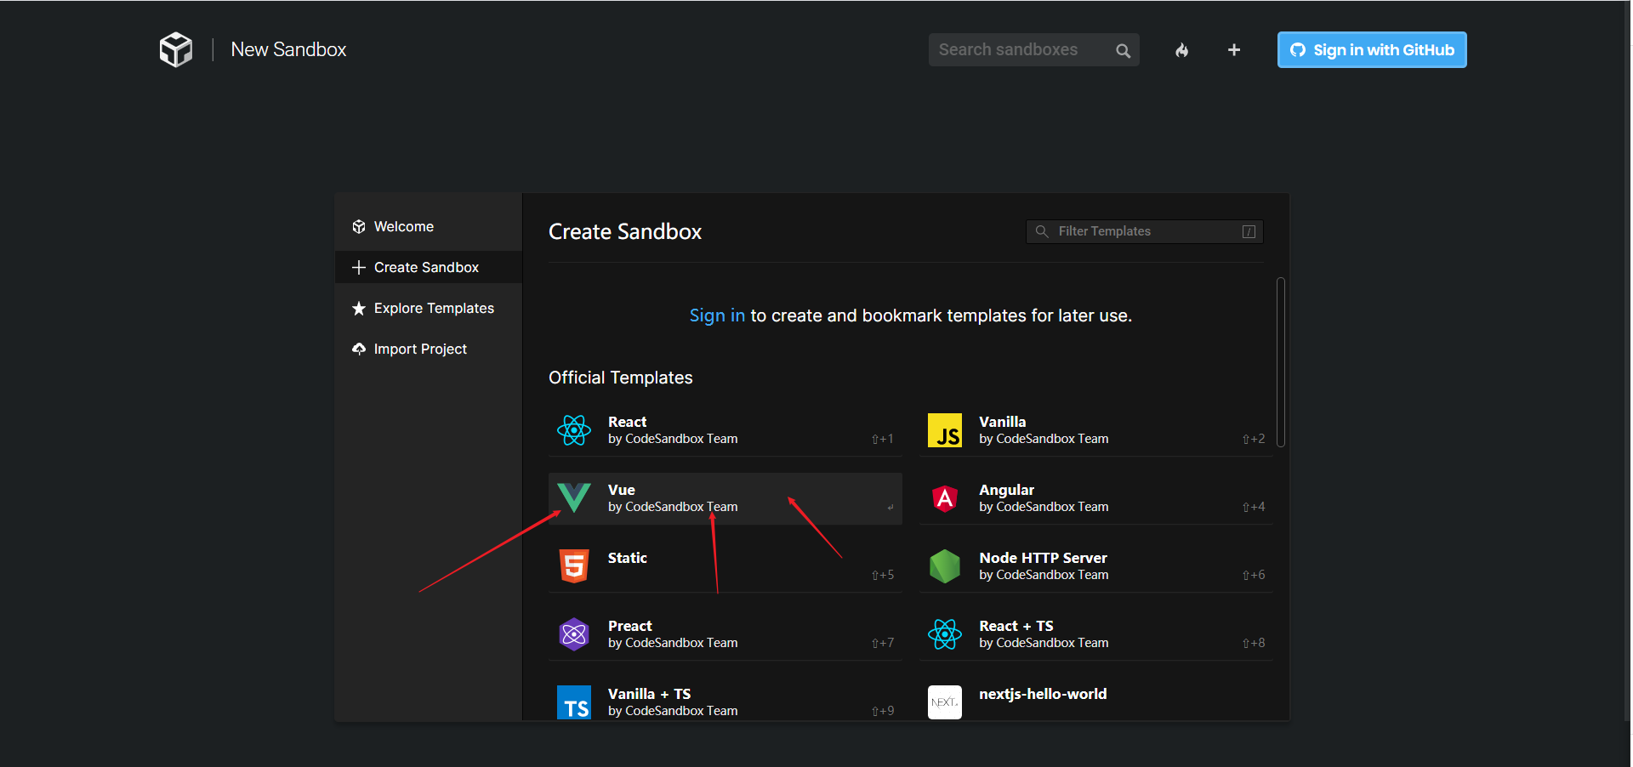Click the Welcome cube icon in sidebar
The width and height of the screenshot is (1633, 767).
[x=359, y=226]
